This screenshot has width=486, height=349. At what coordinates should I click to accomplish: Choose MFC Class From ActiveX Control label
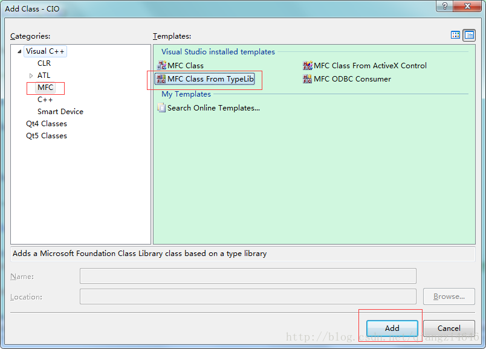tap(370, 66)
